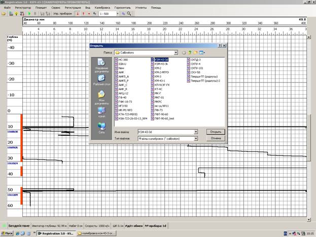Click the green play start-recording icon
Screen dimensions: 316x237
[x=29, y=14]
